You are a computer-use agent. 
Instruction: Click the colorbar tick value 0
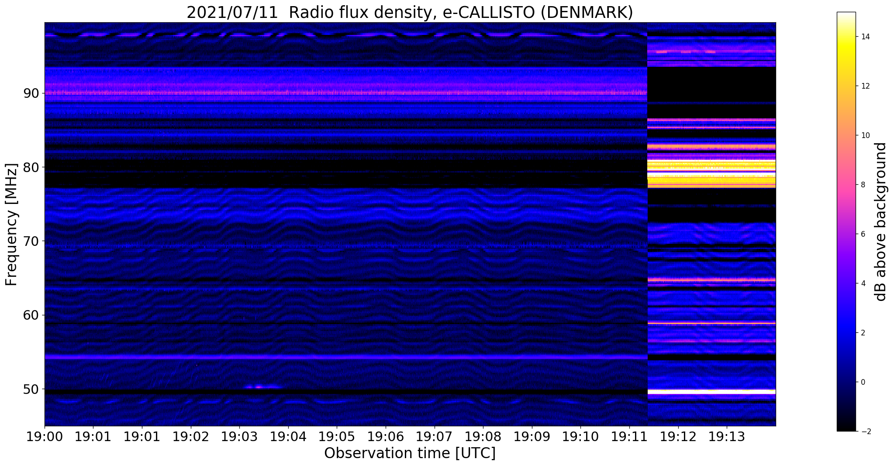click(862, 382)
